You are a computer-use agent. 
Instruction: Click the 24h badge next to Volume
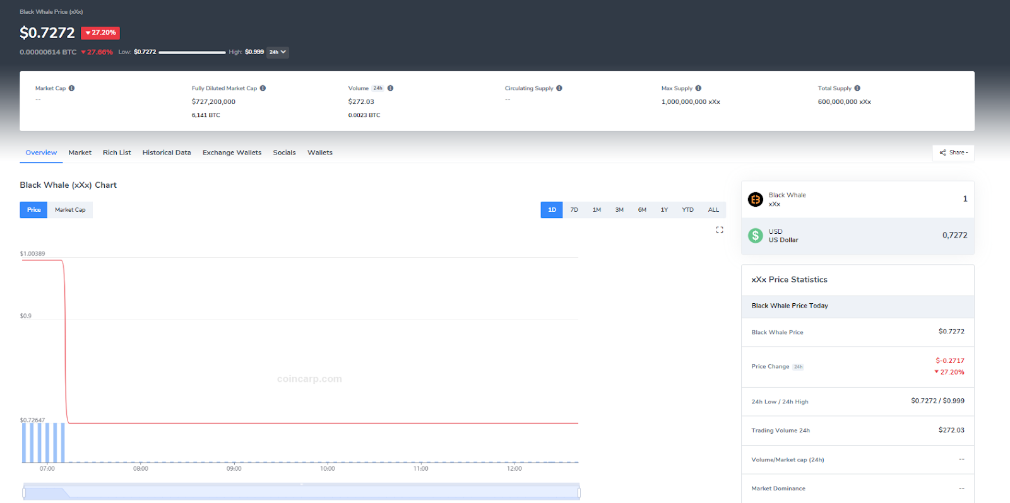(377, 88)
